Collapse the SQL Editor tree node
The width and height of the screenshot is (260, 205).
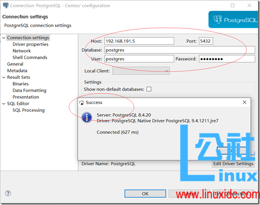(4, 104)
